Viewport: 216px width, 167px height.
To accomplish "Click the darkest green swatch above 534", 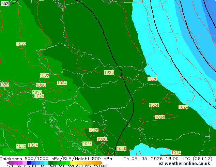I will 50,163.
